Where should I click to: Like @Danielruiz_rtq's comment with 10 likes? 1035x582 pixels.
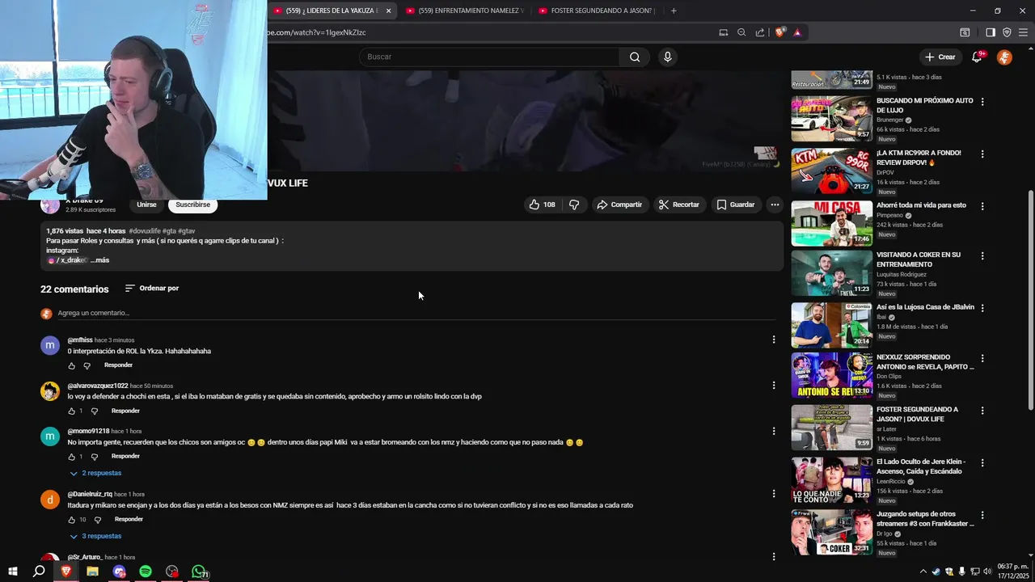71,520
